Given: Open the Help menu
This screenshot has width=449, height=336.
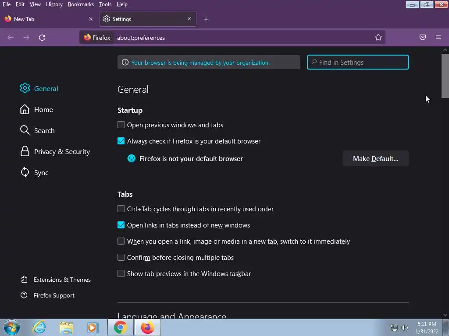Looking at the screenshot, I should [x=122, y=4].
